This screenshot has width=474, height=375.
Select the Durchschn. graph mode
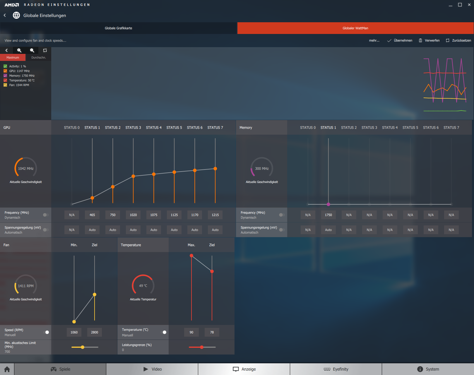pyautogui.click(x=38, y=57)
